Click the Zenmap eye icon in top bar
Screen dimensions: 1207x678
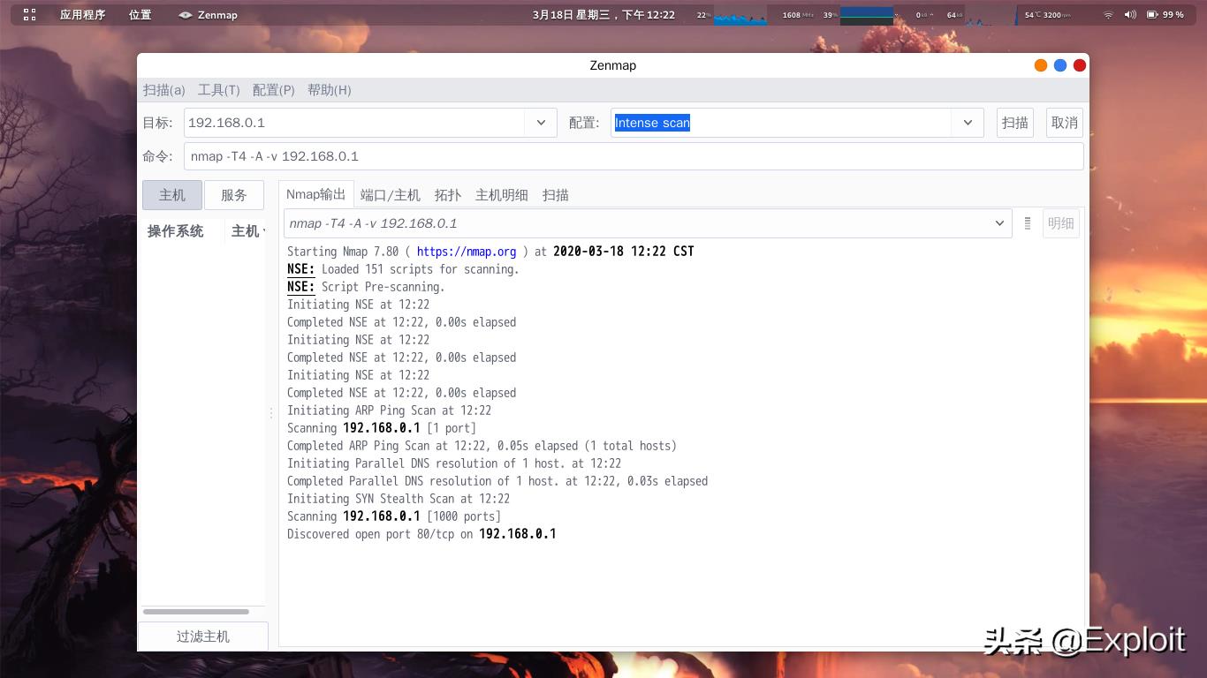pos(185,15)
